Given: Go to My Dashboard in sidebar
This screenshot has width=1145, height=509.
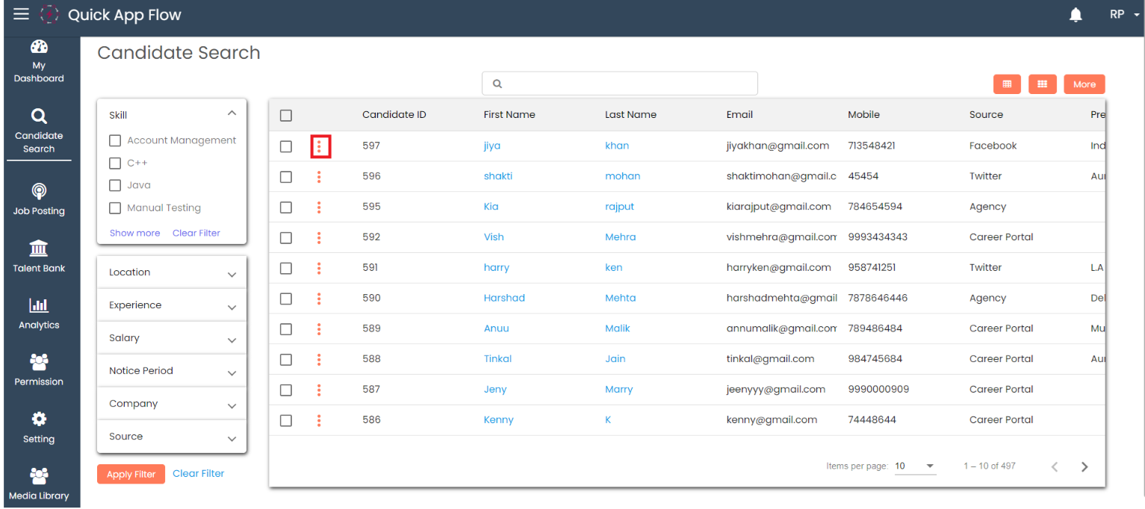Looking at the screenshot, I should point(39,61).
